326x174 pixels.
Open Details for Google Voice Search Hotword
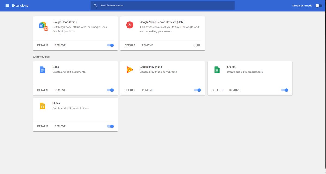(x=130, y=45)
